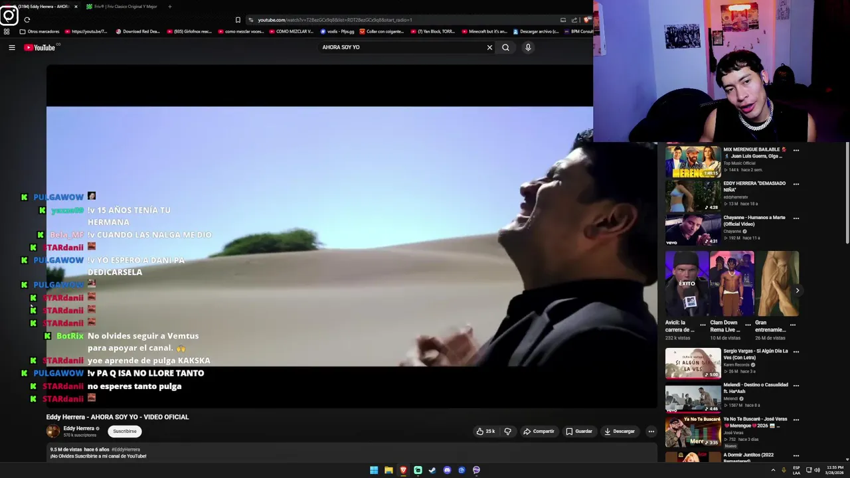850x478 pixels.
Task: Click the #EddyHerrera hashtag
Action: pos(126,449)
